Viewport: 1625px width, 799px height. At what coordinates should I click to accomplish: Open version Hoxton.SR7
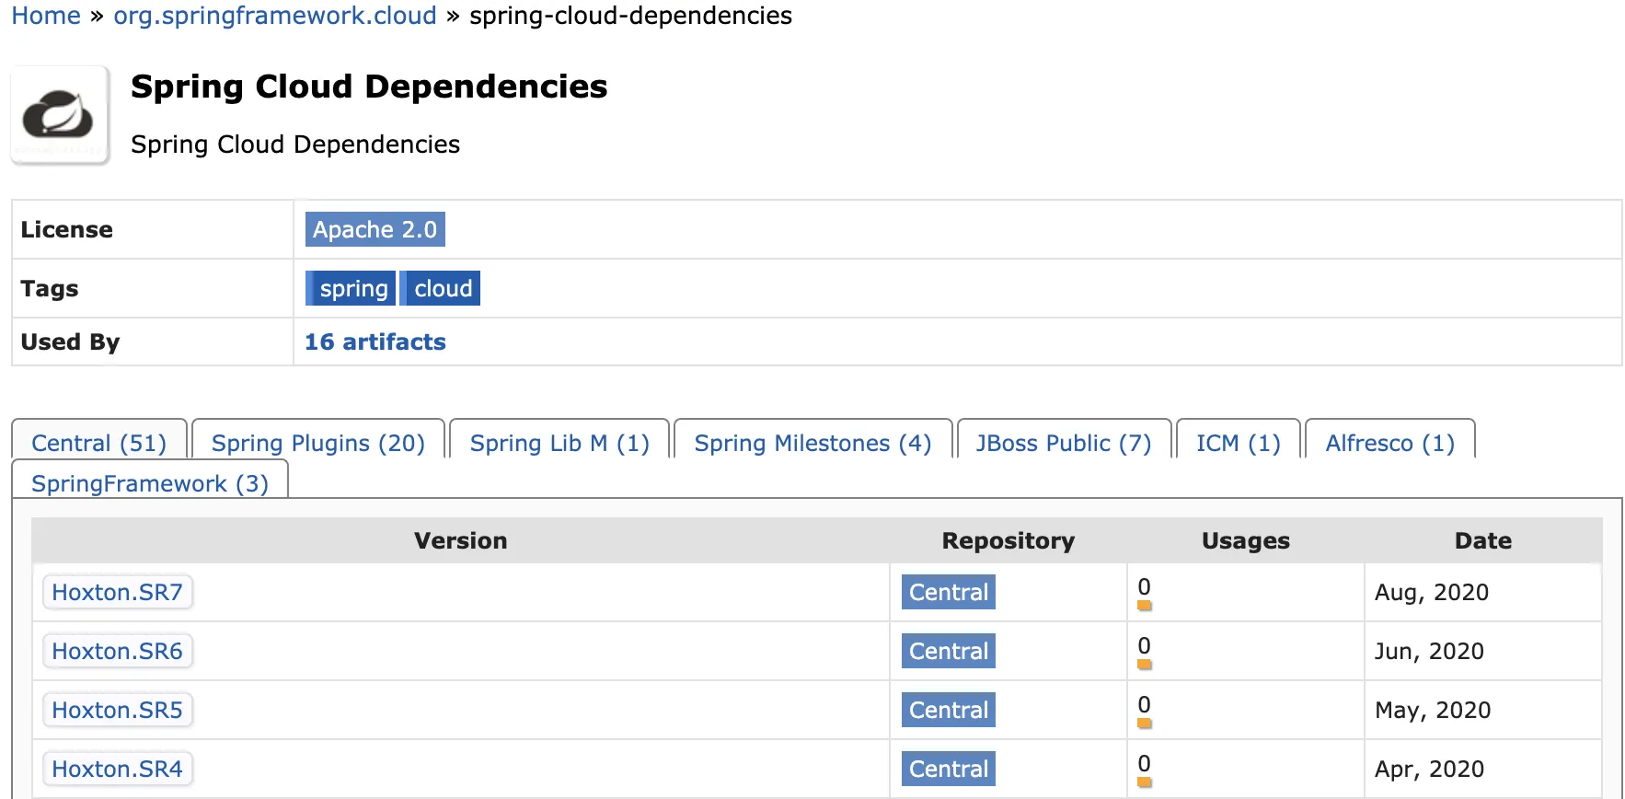(118, 592)
